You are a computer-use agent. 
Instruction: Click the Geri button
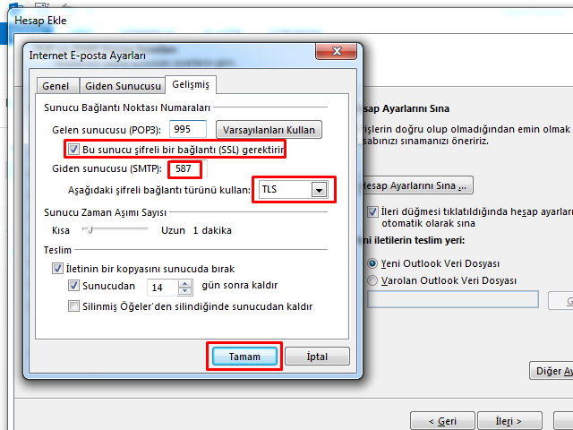click(x=442, y=420)
